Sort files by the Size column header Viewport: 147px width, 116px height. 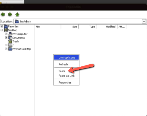(x=70, y=27)
